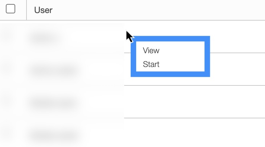The image size is (265, 147).
Task: Tick the select-all checkbox in the table header
Action: (11, 9)
